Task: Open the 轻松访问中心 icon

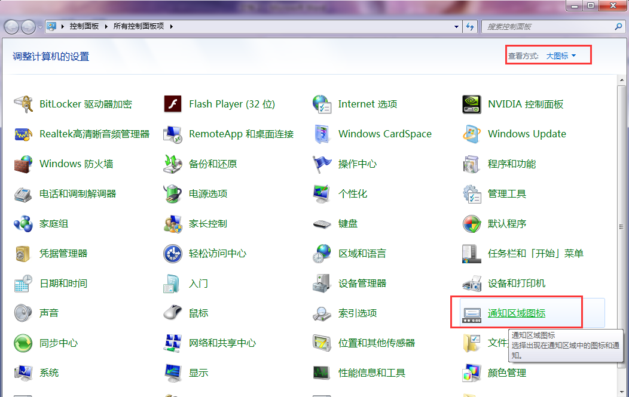Action: click(x=173, y=254)
